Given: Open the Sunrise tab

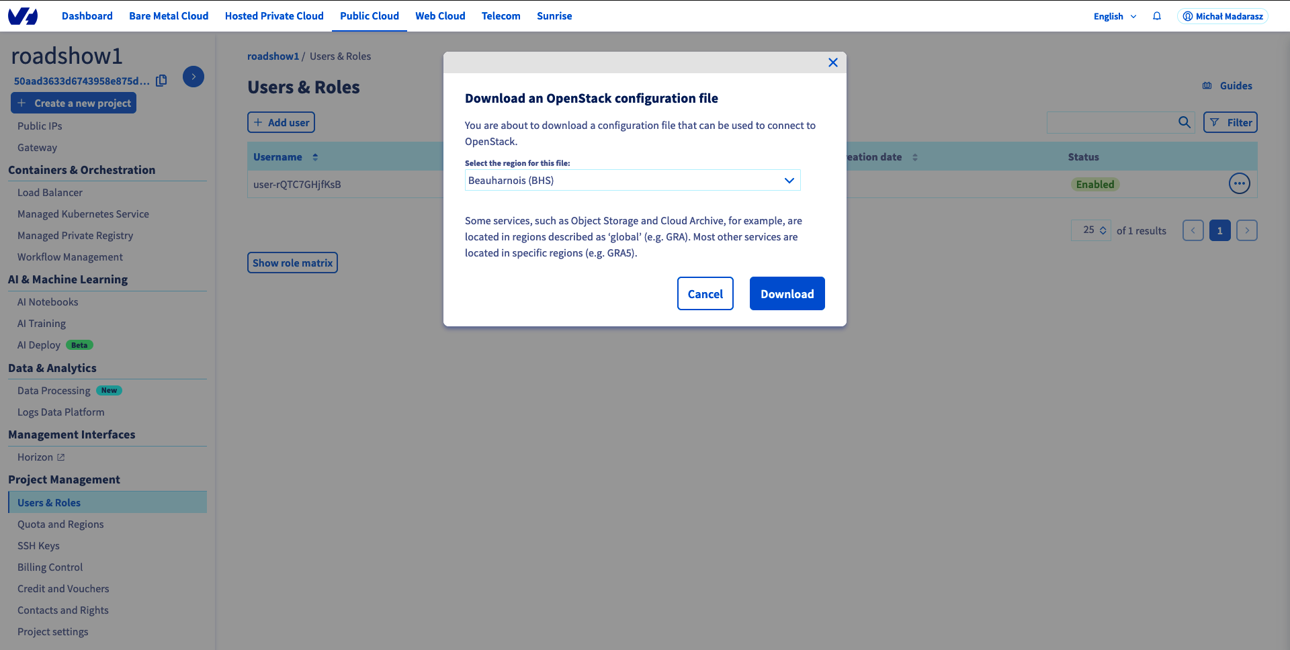Looking at the screenshot, I should tap(554, 16).
